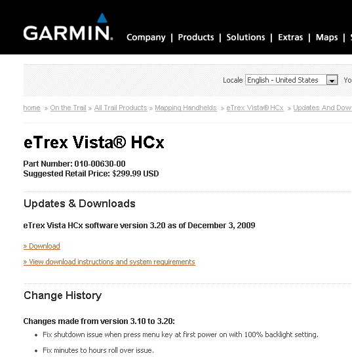Open On the Trail breadcrumb
The width and height of the screenshot is (352, 364).
(x=68, y=108)
